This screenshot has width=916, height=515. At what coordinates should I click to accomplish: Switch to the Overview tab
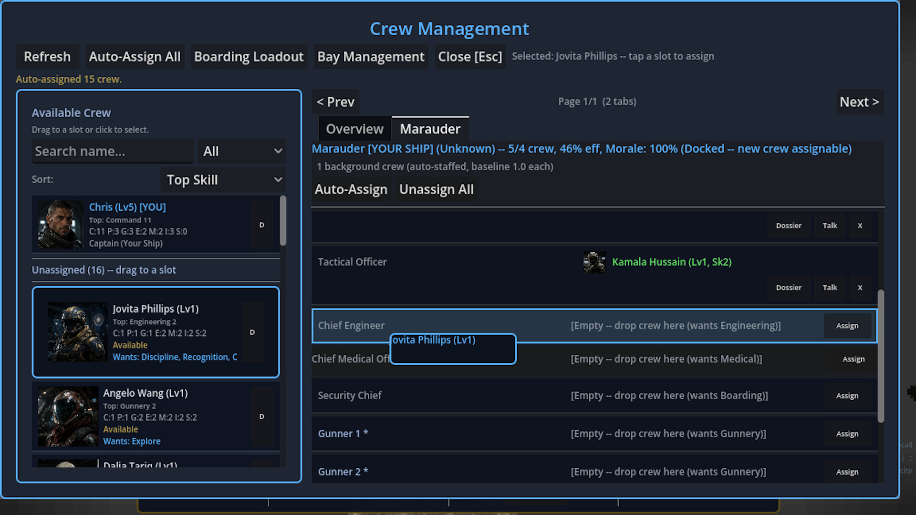354,129
